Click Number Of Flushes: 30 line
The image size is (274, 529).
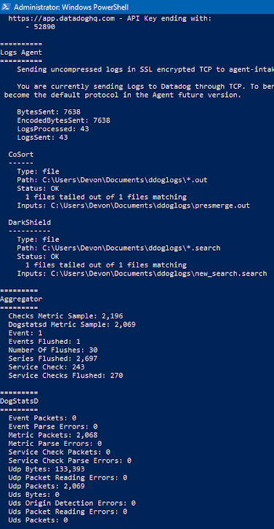click(53, 350)
